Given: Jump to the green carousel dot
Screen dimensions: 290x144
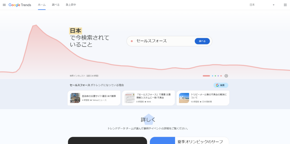Looking at the screenshot, I should pyautogui.click(x=215, y=76).
